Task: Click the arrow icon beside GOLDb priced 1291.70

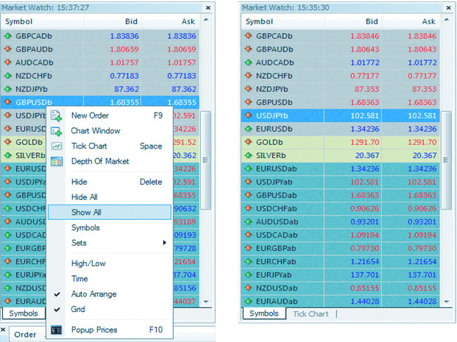Action: [x=248, y=142]
